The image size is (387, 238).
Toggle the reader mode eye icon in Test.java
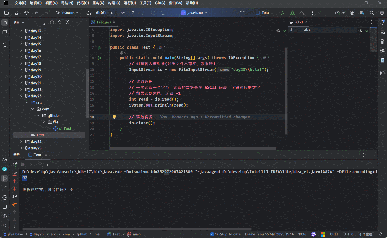coord(278,31)
